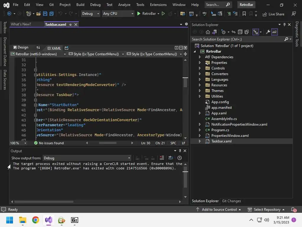Click Show All Files icon
The height and width of the screenshot is (227, 302).
tap(247, 32)
